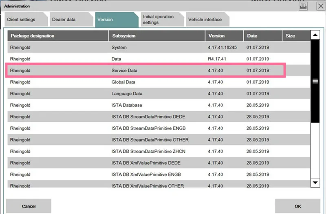Screen dimensions: 326x214
Task: Select the Global Data row
Action: click(x=159, y=82)
